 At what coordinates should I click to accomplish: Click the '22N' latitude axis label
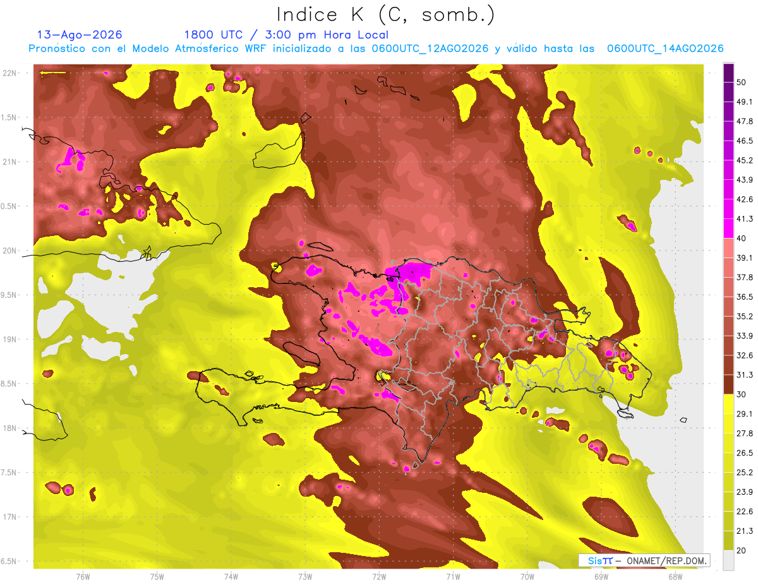[9, 73]
